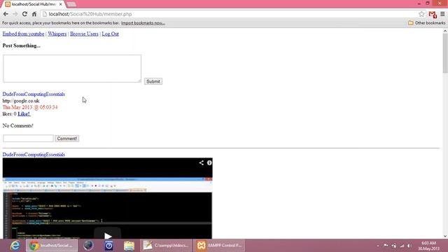Reload the page with refresh icon
The width and height of the screenshot is (448, 252).
(x=25, y=14)
